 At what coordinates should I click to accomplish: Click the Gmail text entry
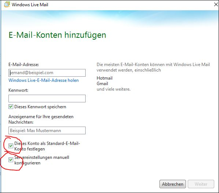click(x=103, y=84)
